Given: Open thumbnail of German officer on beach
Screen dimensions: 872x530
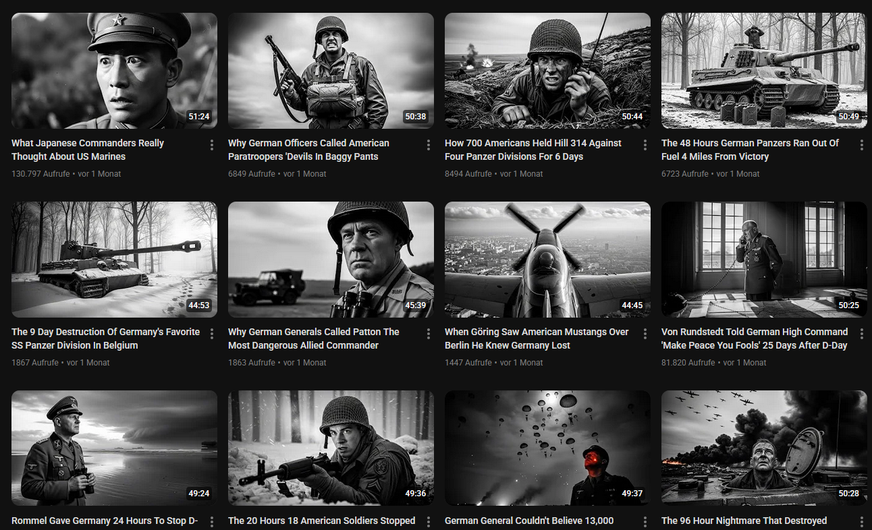Looking at the screenshot, I should coord(114,448).
